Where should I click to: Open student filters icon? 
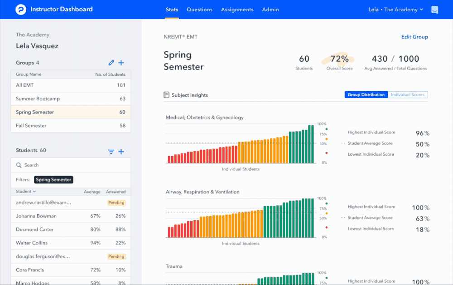(x=111, y=152)
